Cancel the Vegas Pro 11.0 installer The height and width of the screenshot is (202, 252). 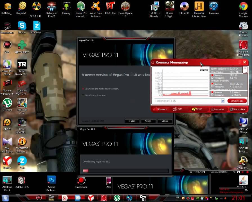165,121
